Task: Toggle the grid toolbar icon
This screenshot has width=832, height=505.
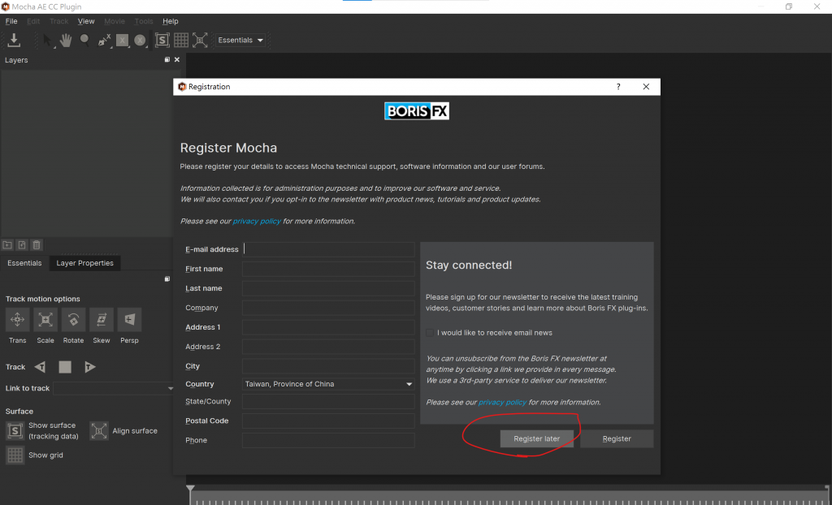Action: (181, 40)
